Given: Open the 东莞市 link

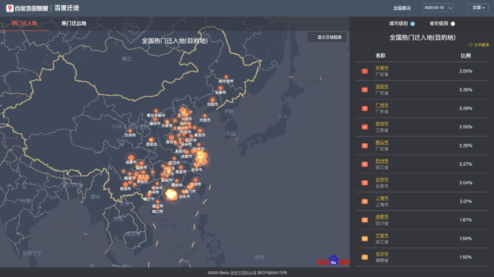Looking at the screenshot, I should (382, 68).
